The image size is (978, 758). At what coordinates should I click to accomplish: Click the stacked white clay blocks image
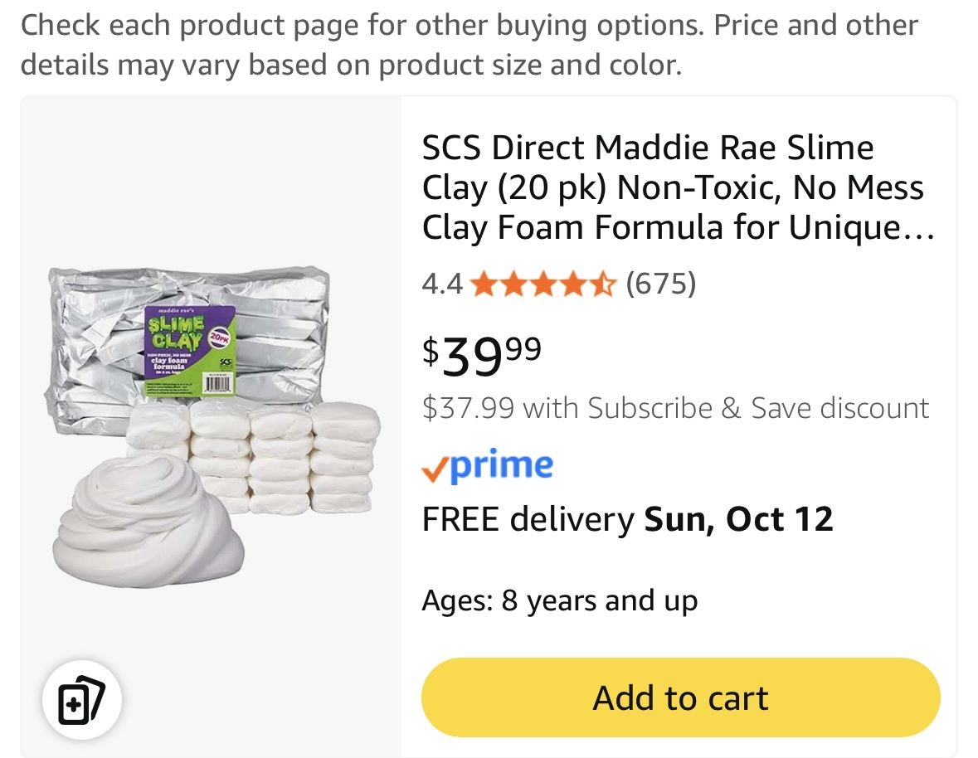(254, 457)
